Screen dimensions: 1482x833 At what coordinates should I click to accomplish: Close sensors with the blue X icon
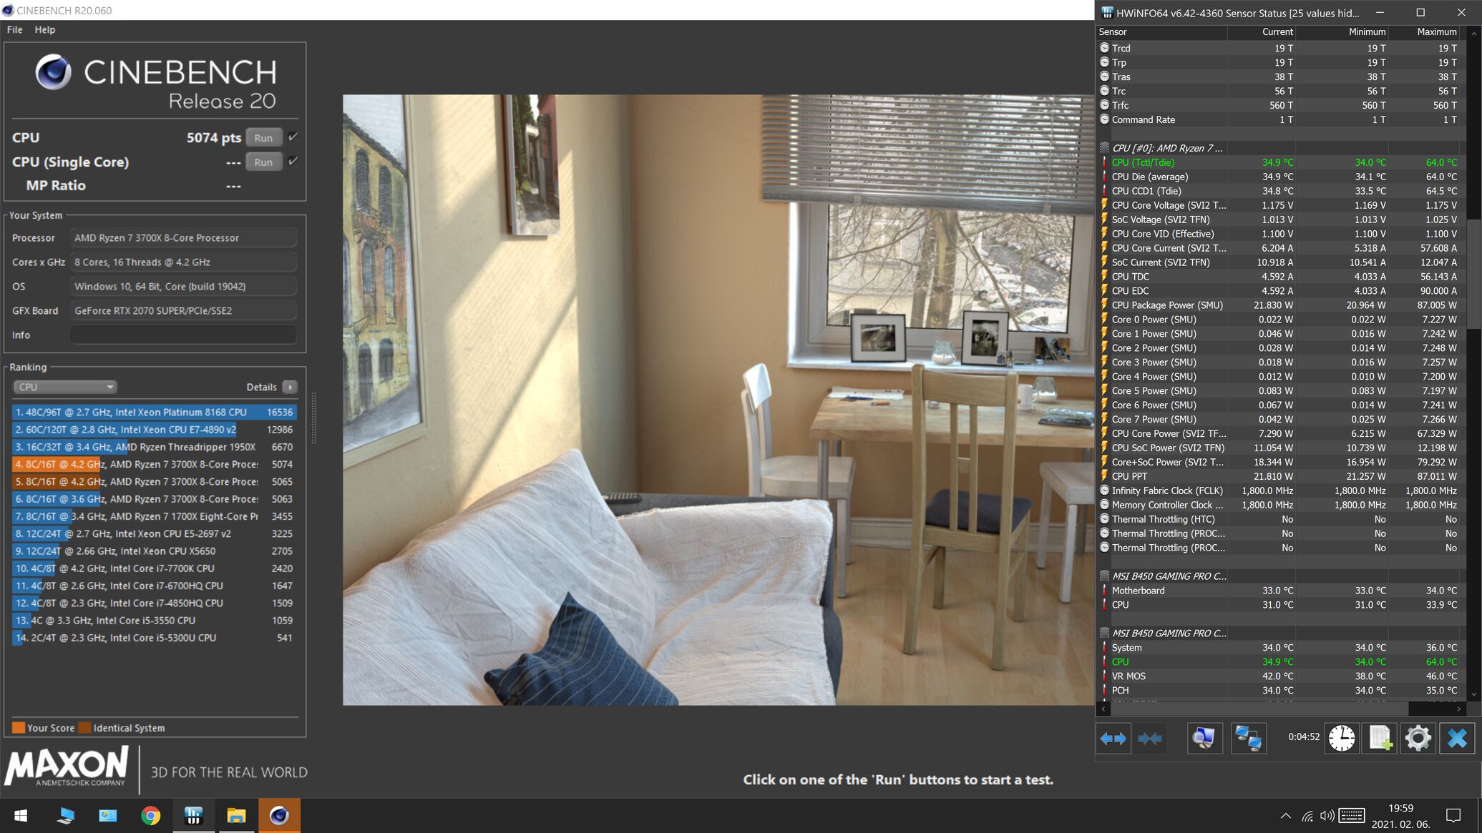(1457, 739)
